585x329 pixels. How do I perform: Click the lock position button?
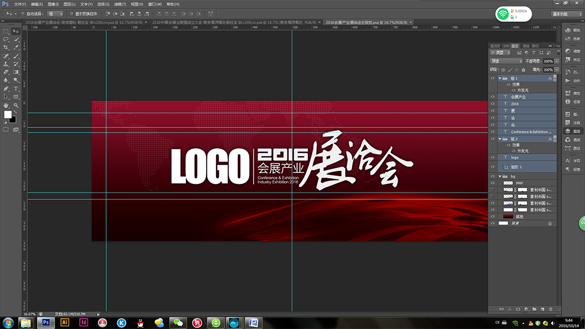(x=516, y=70)
